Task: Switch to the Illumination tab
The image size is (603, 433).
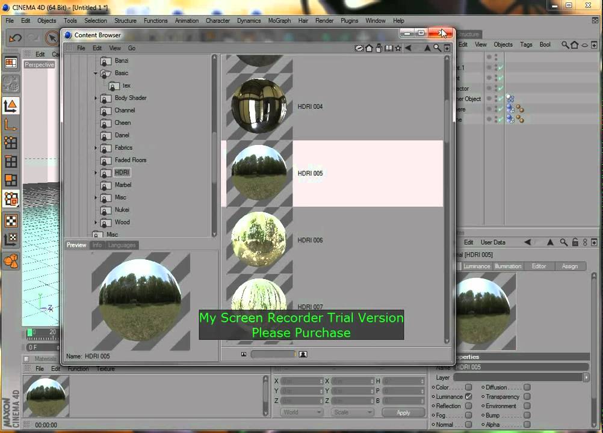Action: [508, 266]
